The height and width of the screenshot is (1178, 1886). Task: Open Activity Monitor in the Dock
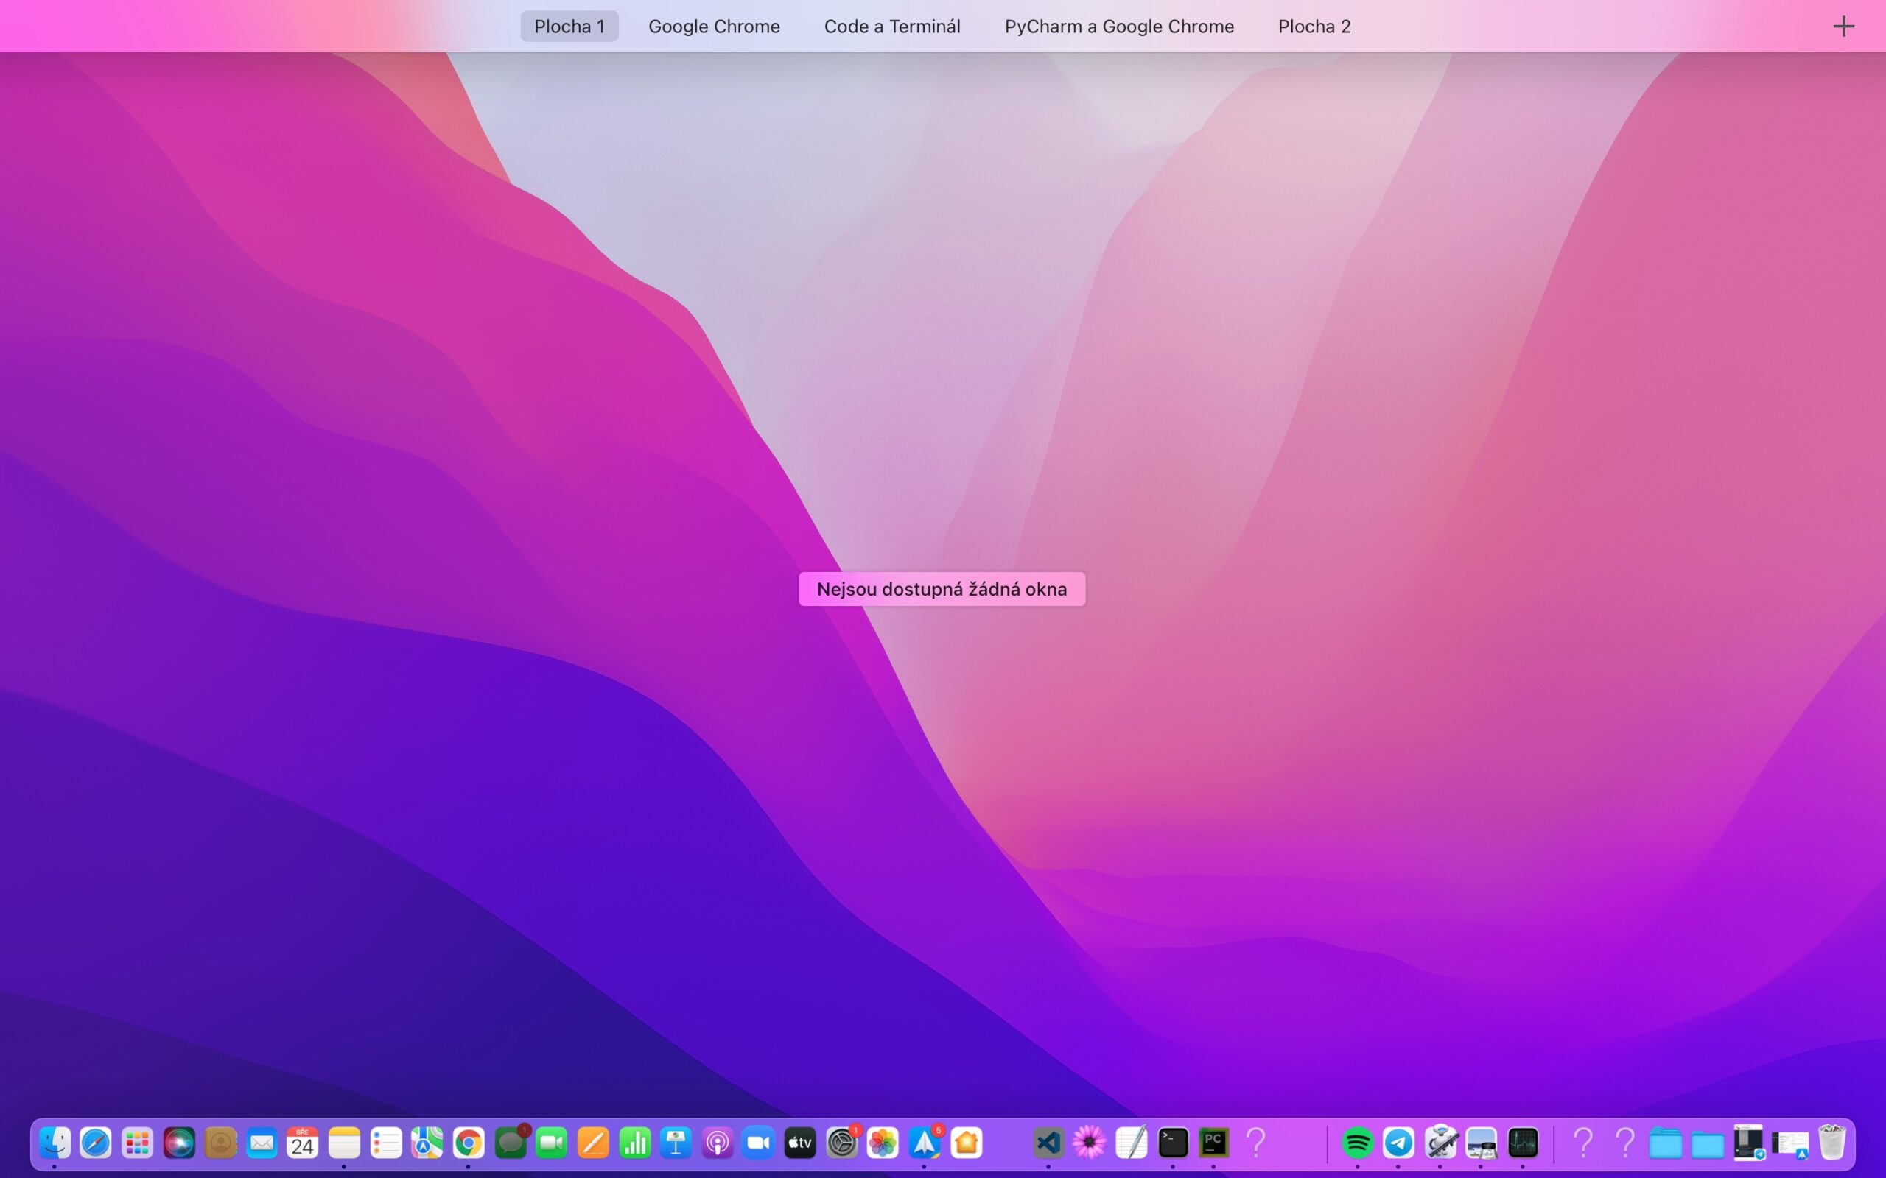coord(1523,1143)
